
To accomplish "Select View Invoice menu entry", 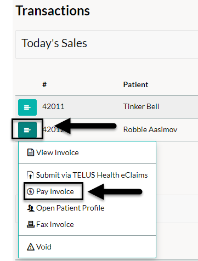I will 87,152.
